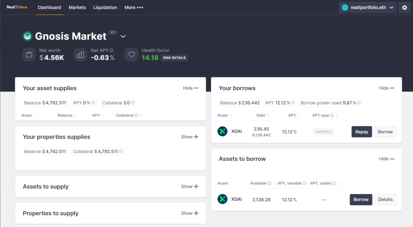Click the RealToken logo
This screenshot has width=413, height=227.
[x=16, y=7]
